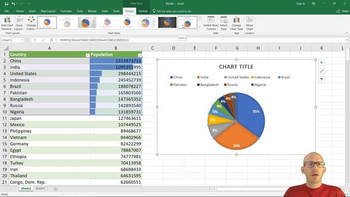Image resolution: width=350 pixels, height=197 pixels.
Task: Click row header 15
Action: [x=4, y=144]
